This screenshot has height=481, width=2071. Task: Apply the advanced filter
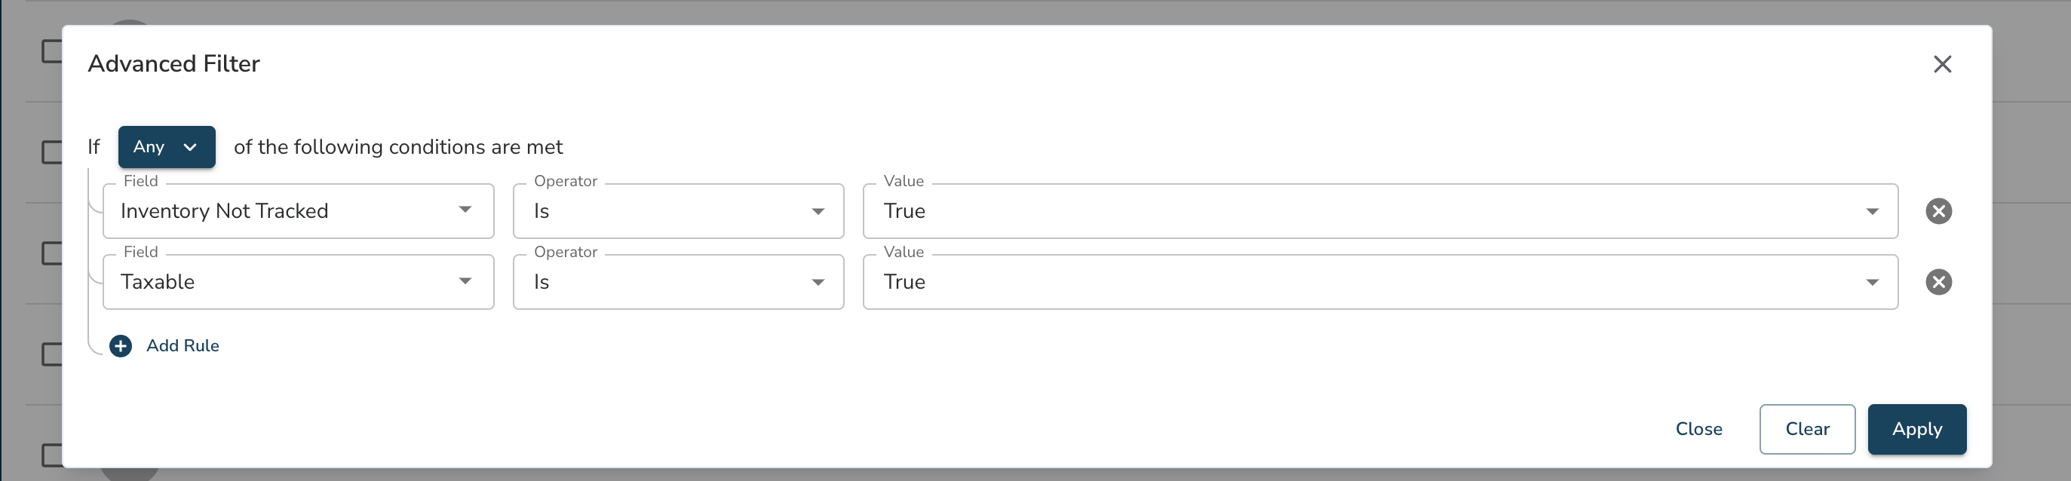coord(1916,430)
